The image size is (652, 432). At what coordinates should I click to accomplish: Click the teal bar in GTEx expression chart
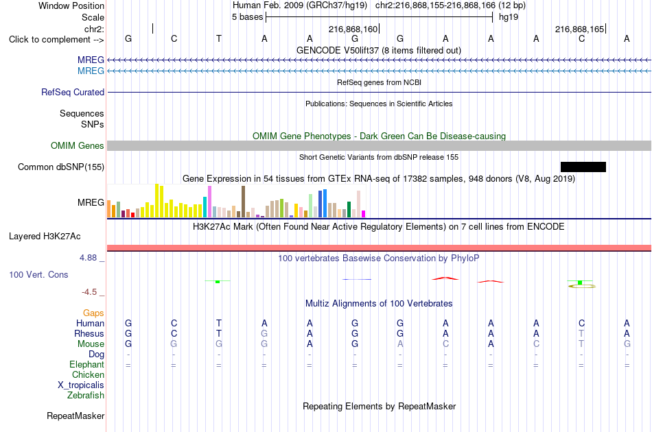[x=205, y=207]
